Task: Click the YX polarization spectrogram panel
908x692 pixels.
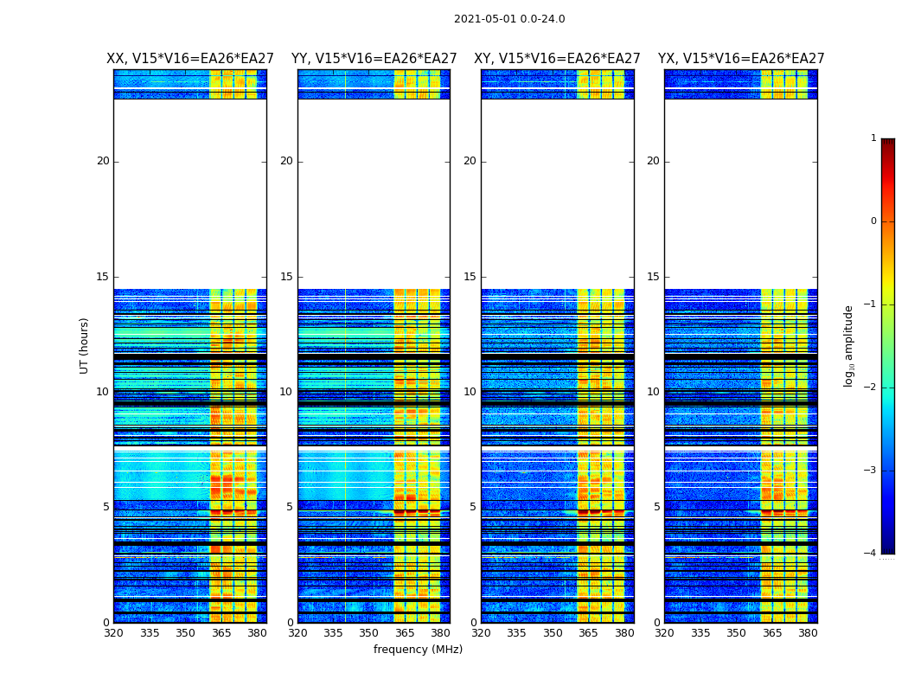Action: point(740,346)
